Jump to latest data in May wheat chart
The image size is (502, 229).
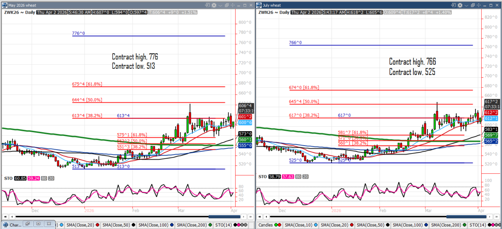[250, 217]
